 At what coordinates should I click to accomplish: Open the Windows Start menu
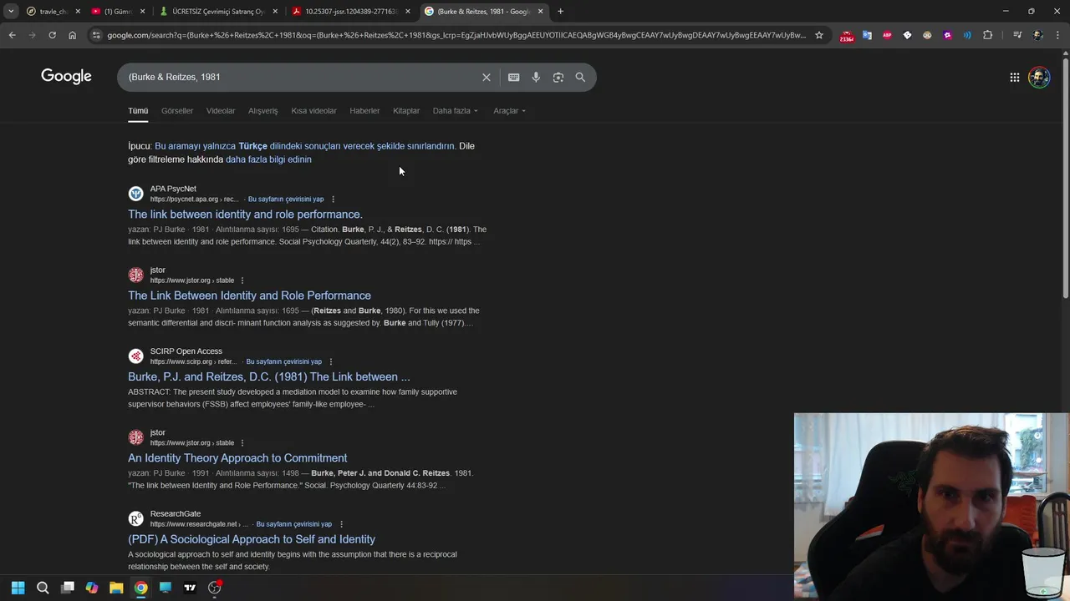pyautogui.click(x=18, y=588)
